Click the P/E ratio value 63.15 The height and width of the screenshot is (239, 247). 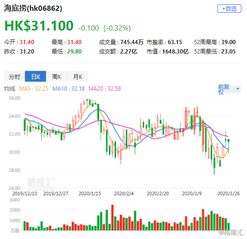point(175,42)
